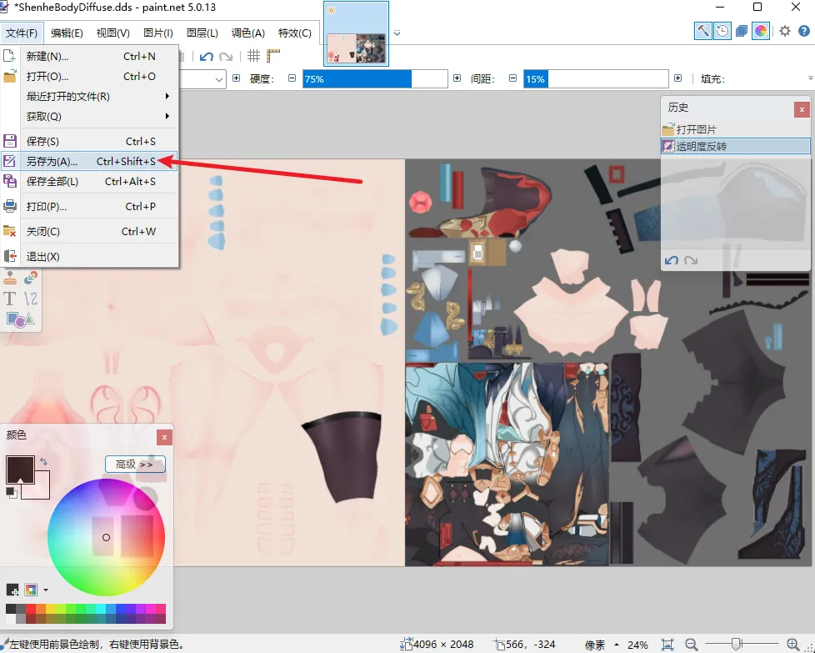The image size is (815, 653).
Task: Close the 历史 panel
Action: click(x=802, y=109)
